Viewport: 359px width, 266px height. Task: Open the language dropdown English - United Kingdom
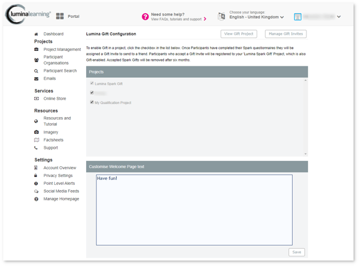(x=257, y=17)
